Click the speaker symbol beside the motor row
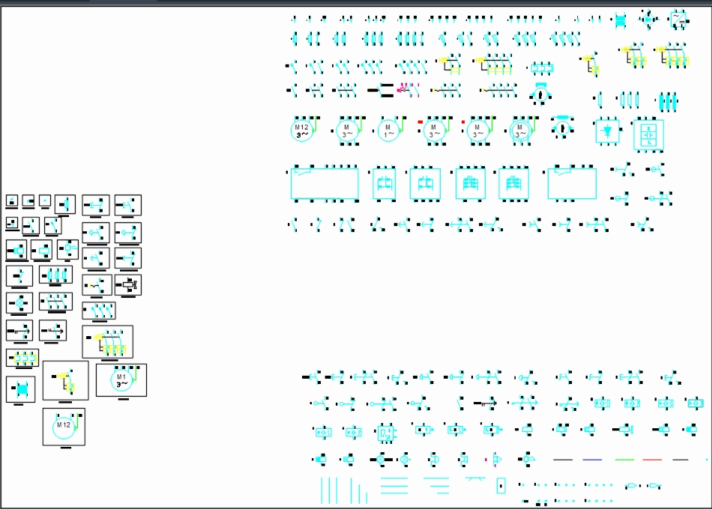 (561, 127)
